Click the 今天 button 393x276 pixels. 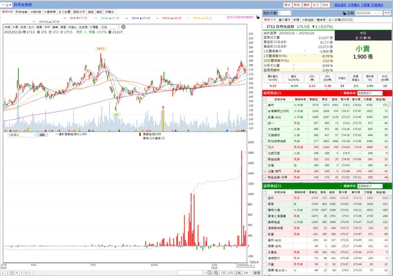(387, 13)
